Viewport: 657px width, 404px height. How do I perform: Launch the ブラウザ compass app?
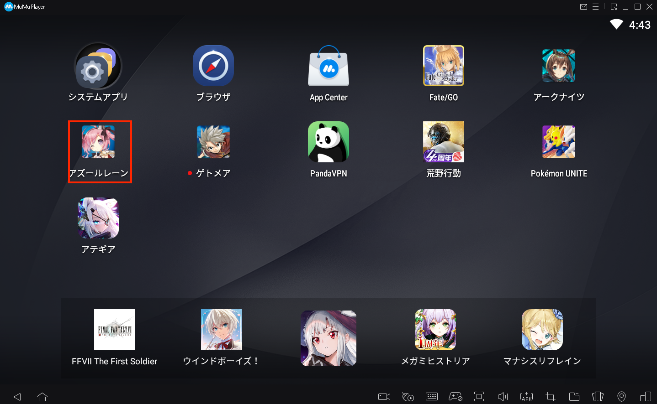[x=213, y=66]
